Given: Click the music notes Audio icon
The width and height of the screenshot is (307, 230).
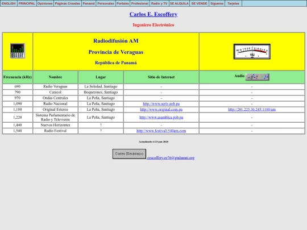Looking at the screenshot, I should tap(258, 77).
